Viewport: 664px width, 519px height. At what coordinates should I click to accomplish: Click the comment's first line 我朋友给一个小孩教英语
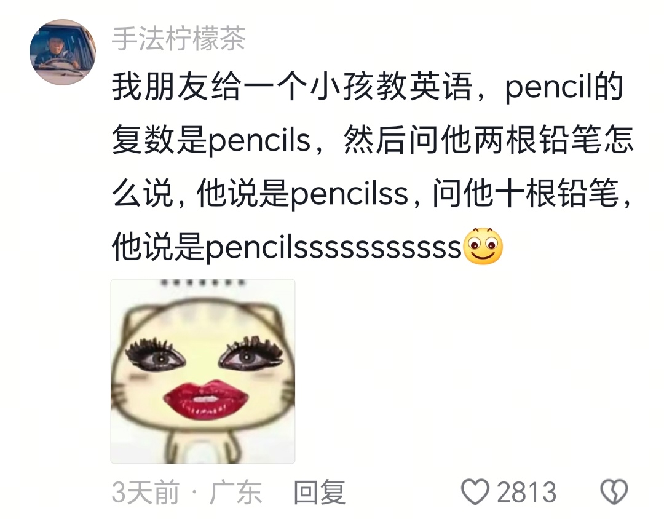[292, 87]
